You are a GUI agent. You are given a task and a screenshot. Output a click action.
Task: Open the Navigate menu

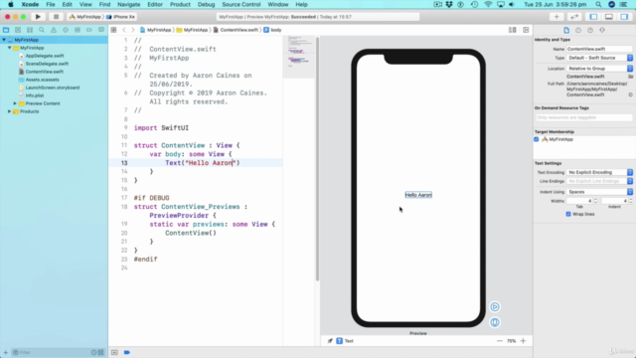(128, 4)
